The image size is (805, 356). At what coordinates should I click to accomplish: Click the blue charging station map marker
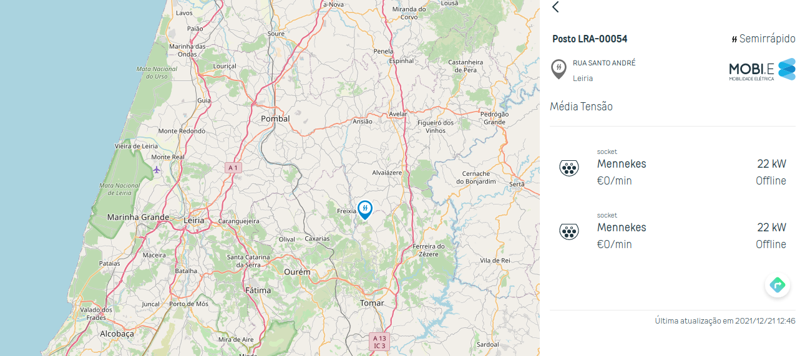[x=365, y=209]
